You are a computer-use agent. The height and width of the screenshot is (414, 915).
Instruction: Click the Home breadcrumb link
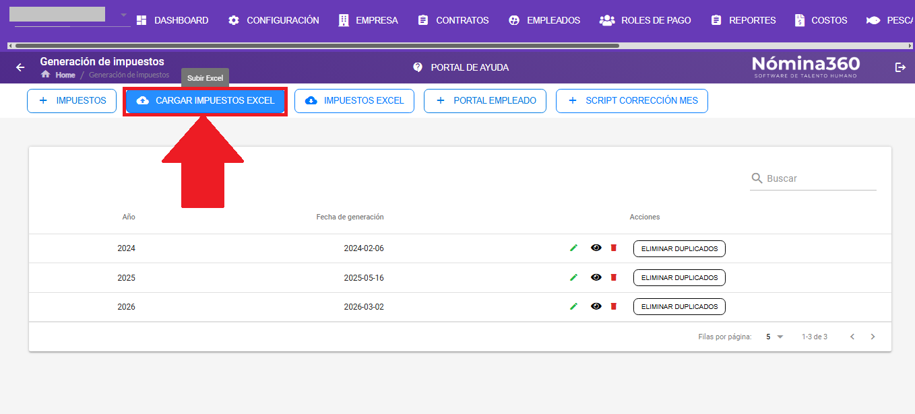65,75
